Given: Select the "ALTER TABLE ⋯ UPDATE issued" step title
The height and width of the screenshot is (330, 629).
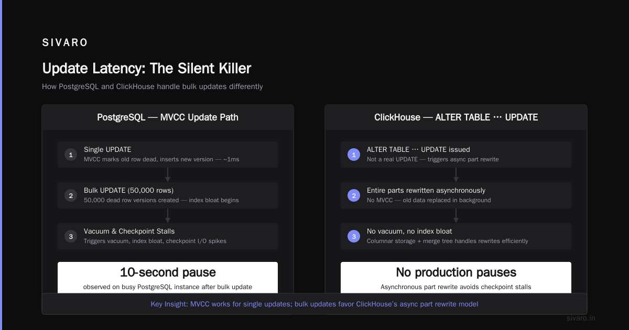Looking at the screenshot, I should (x=418, y=150).
